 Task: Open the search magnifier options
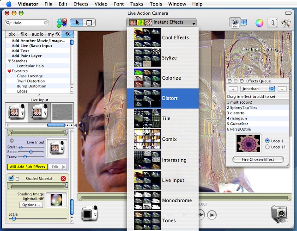click(x=9, y=23)
